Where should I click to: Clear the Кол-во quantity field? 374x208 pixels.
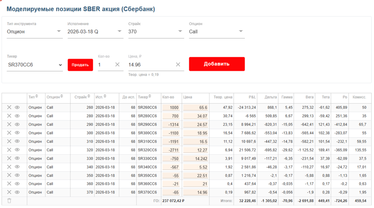(x=117, y=64)
